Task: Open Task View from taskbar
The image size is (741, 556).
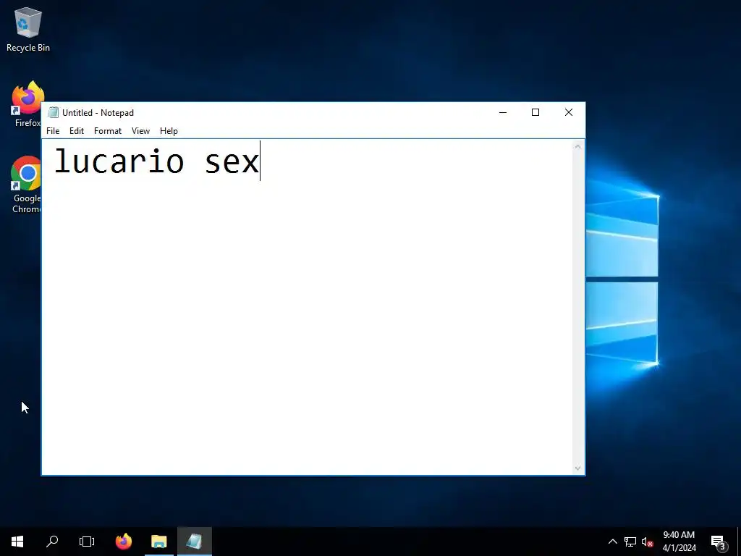Action: (87, 542)
